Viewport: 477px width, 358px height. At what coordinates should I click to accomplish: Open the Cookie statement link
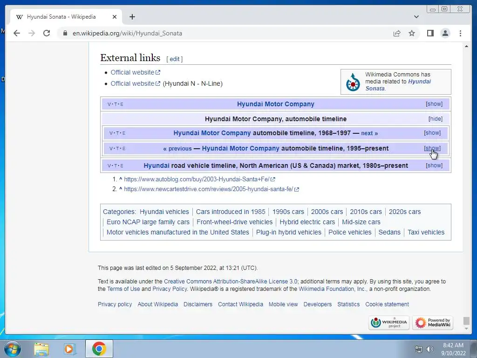click(387, 304)
